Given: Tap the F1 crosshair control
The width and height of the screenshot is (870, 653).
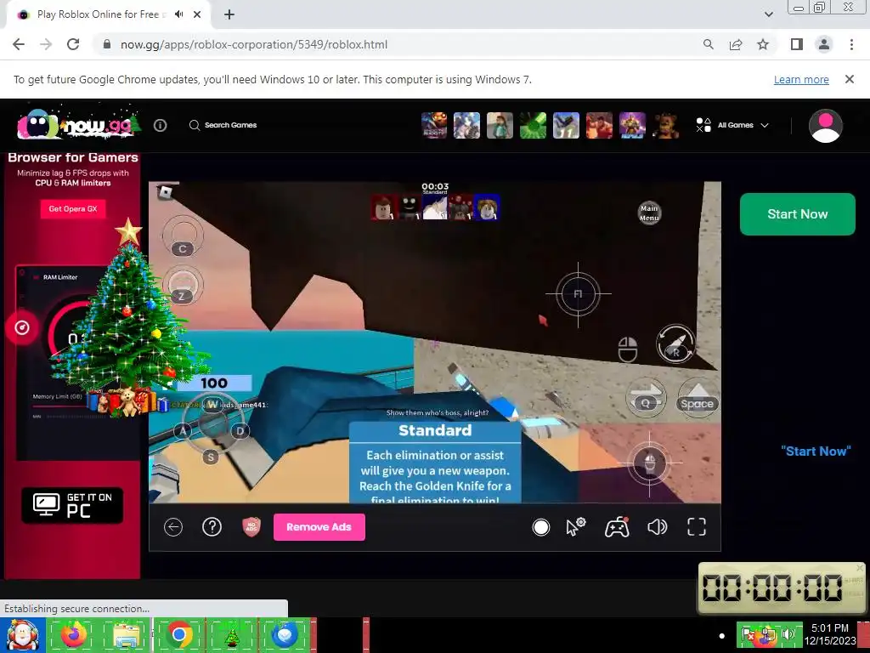Looking at the screenshot, I should 578,293.
